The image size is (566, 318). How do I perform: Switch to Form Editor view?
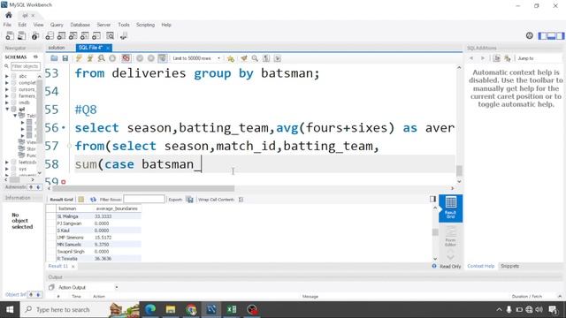[x=450, y=237]
